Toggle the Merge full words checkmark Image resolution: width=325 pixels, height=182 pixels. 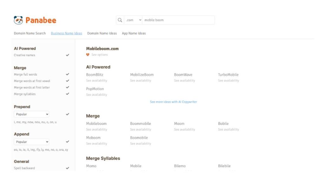coord(67,74)
